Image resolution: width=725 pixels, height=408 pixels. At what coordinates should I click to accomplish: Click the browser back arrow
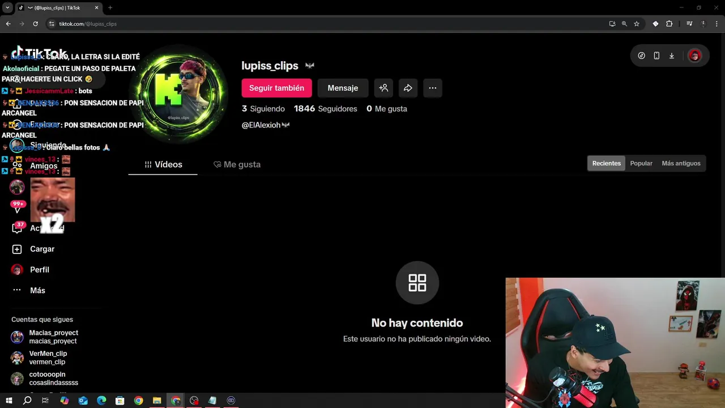(8, 24)
